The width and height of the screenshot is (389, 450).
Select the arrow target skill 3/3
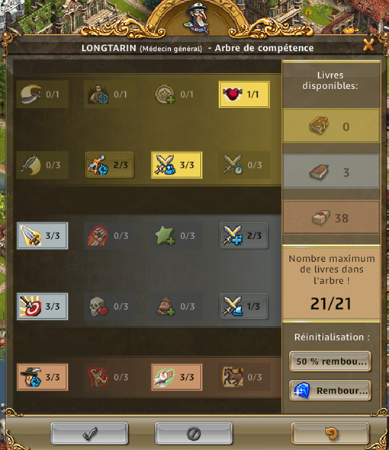click(42, 306)
